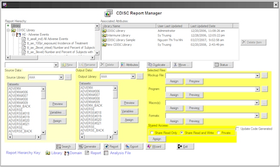
Task: Click the report icon for t_ae_100yr_exposure
Action: click(x=24, y=43)
